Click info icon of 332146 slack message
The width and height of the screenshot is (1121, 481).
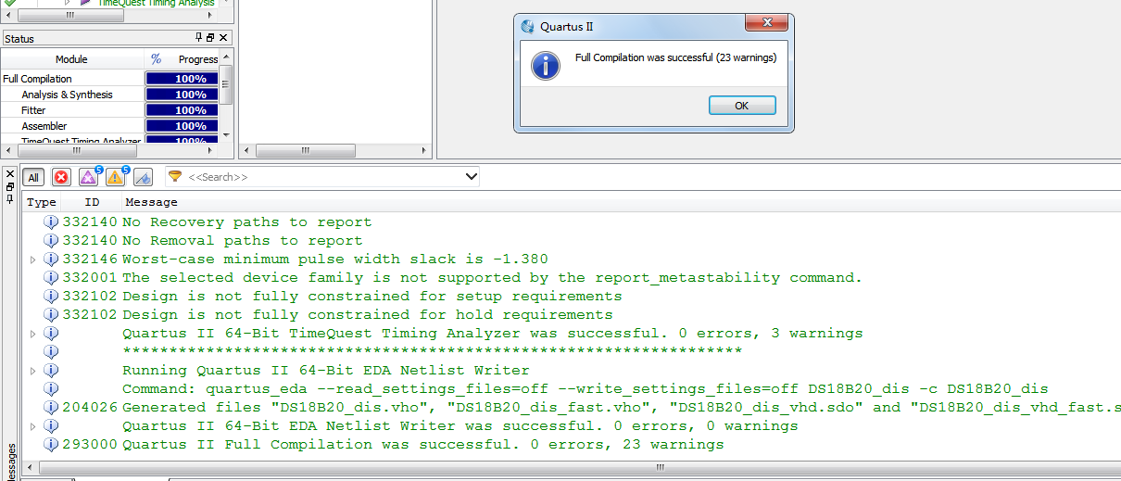tap(52, 259)
